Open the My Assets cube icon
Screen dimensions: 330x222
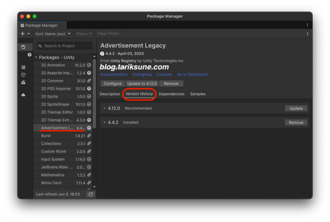pos(23,75)
